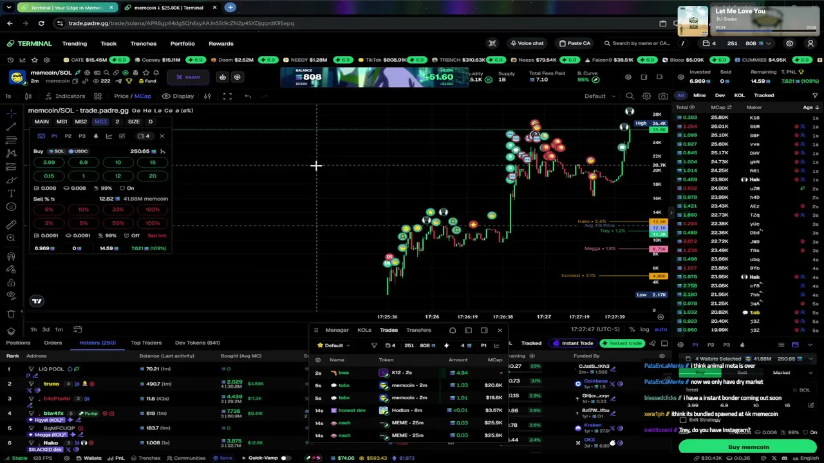
Task: Select the trend line drawing tool
Action: click(x=11, y=127)
